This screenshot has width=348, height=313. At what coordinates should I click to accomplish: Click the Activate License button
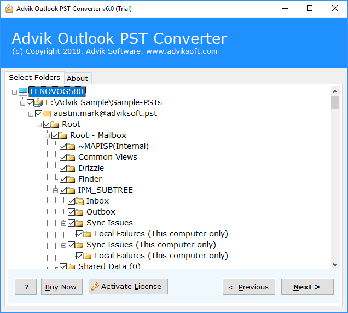click(128, 286)
